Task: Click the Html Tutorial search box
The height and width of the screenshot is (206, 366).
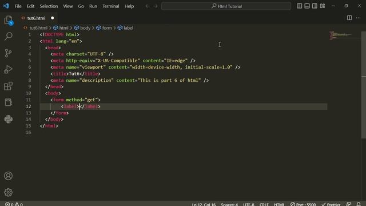Action: 226,6
